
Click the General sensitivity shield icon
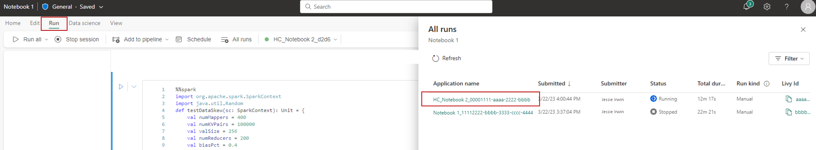pos(45,7)
